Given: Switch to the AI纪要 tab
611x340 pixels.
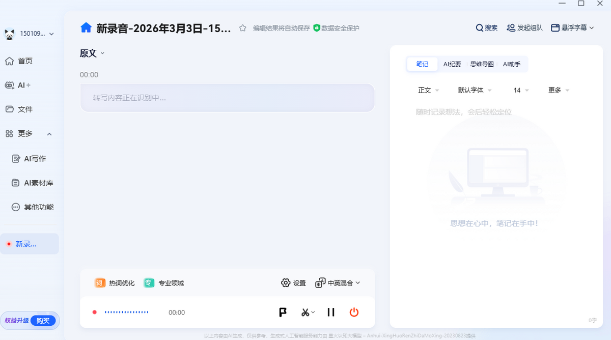Looking at the screenshot, I should coord(452,64).
